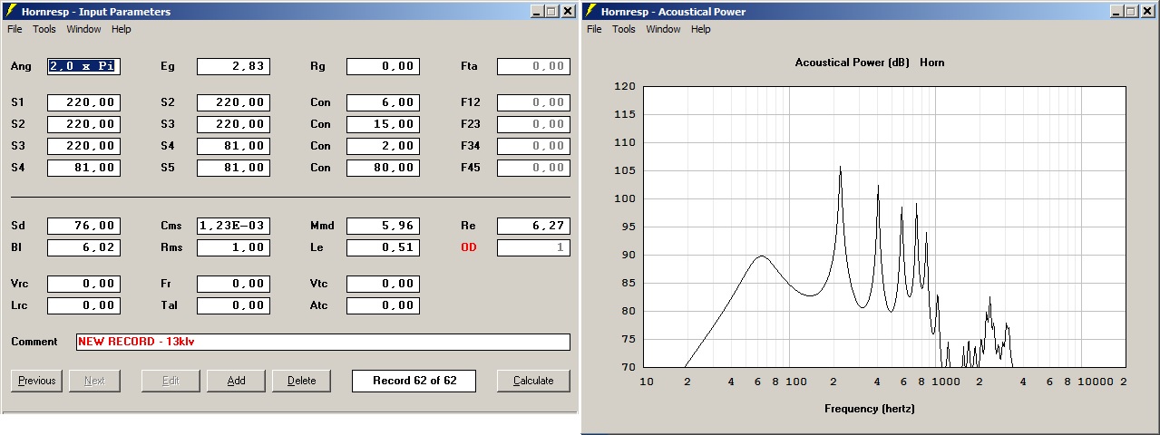The width and height of the screenshot is (1160, 435).
Task: Click the Con field with value 80,00
Action: click(x=383, y=168)
